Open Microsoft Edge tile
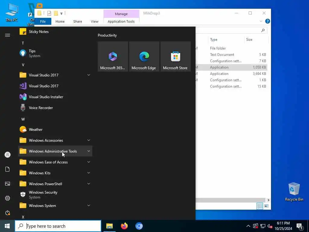 coord(144,56)
